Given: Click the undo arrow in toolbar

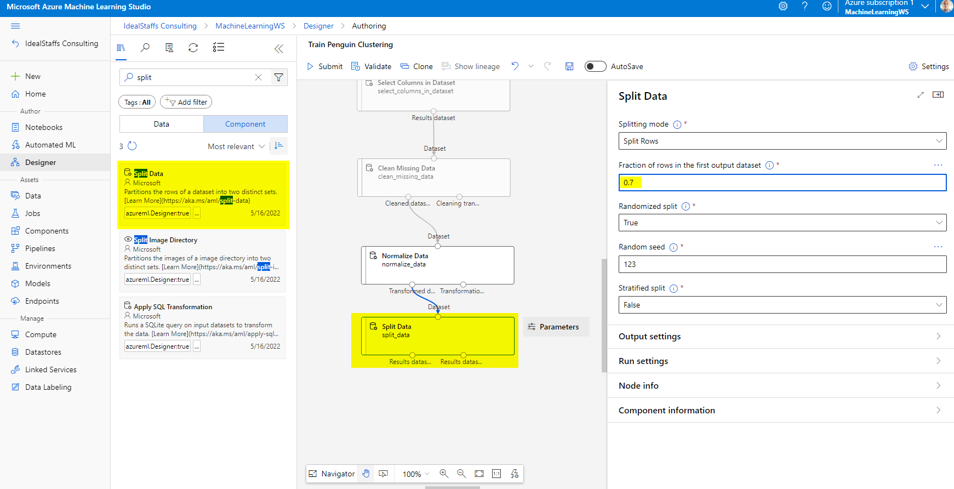Looking at the screenshot, I should tap(515, 66).
